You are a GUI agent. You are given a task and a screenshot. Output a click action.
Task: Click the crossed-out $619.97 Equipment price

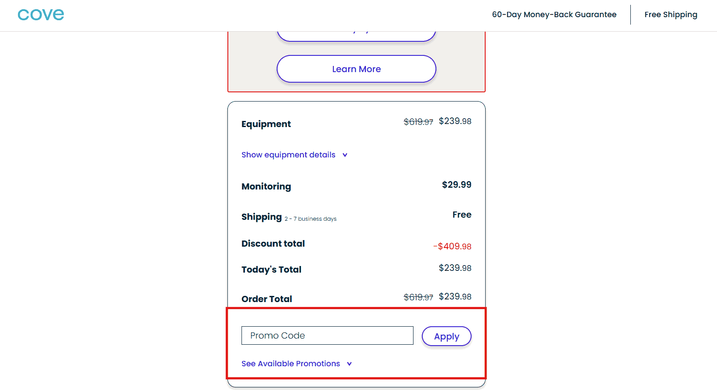pyautogui.click(x=418, y=122)
